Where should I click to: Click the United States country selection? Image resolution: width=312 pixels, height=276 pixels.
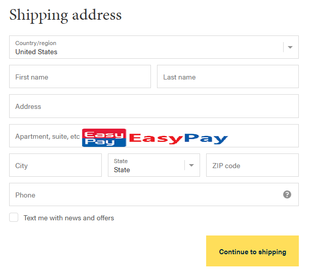point(36,52)
